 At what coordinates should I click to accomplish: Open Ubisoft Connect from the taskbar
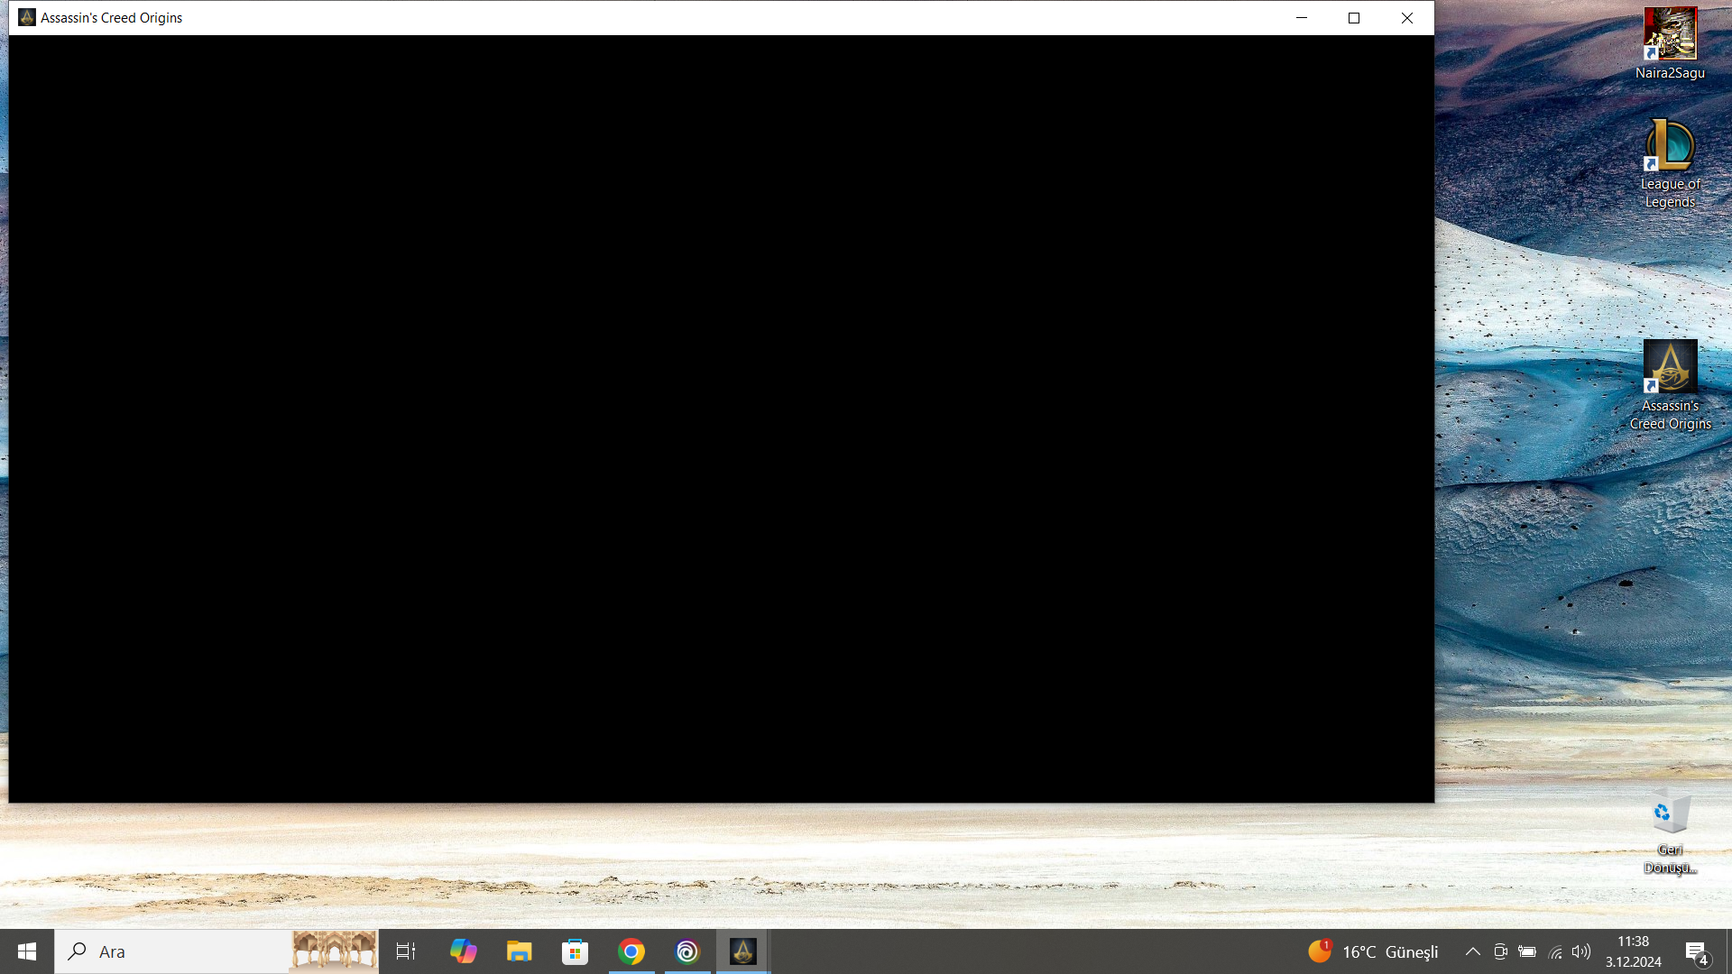(687, 951)
